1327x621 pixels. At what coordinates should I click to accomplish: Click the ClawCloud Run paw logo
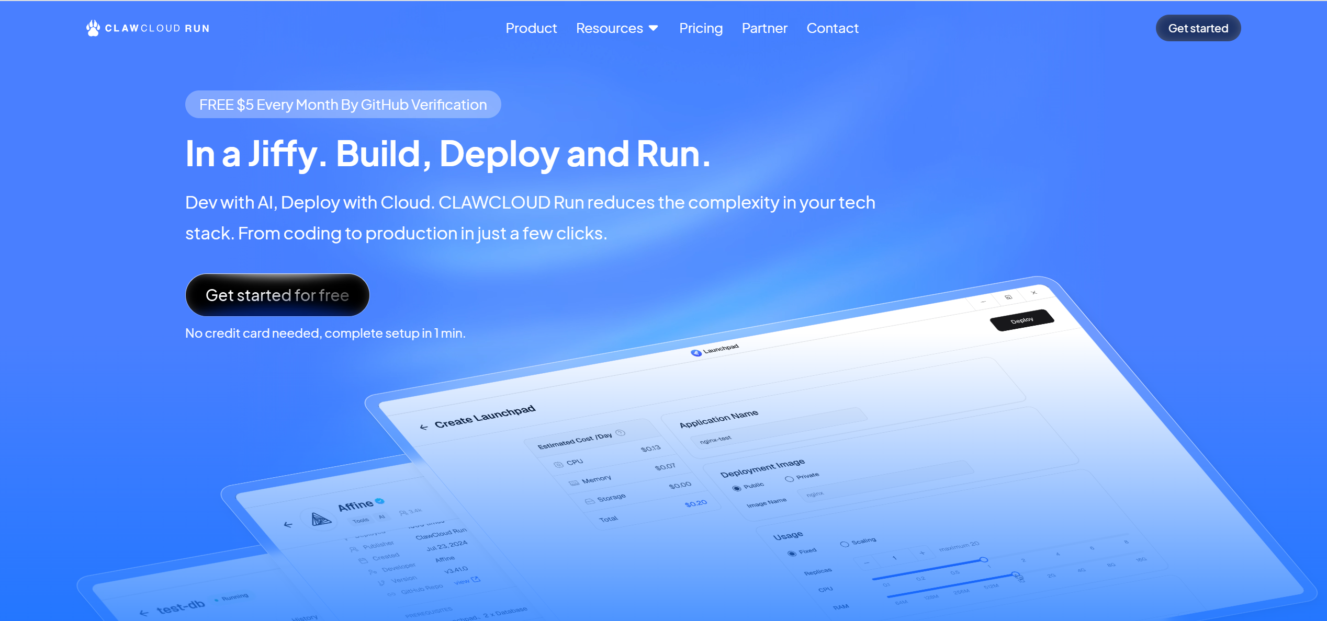[93, 28]
